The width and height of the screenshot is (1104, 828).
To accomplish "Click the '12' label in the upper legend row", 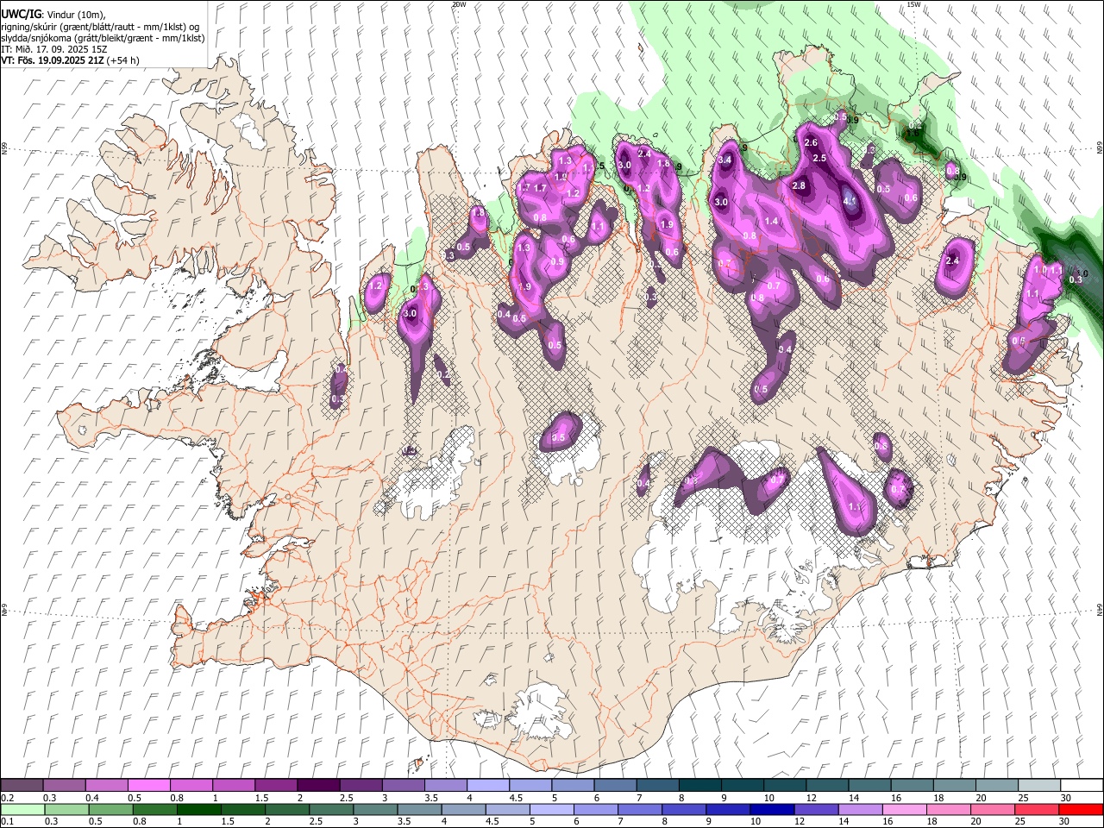I will (812, 798).
